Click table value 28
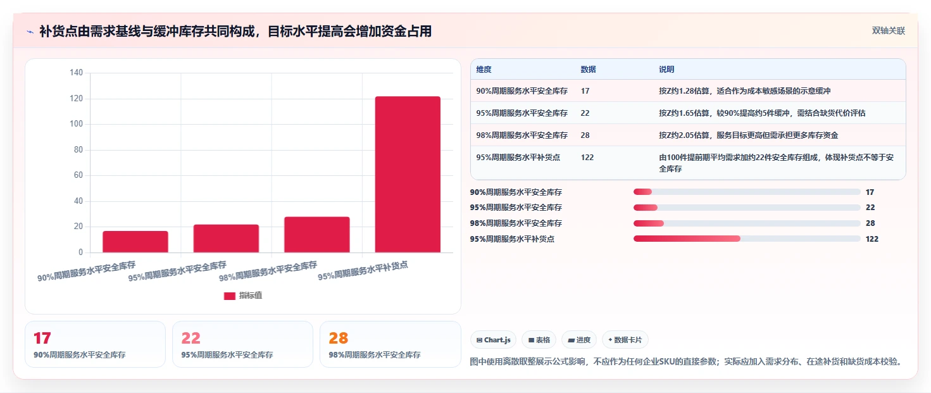 (x=585, y=135)
